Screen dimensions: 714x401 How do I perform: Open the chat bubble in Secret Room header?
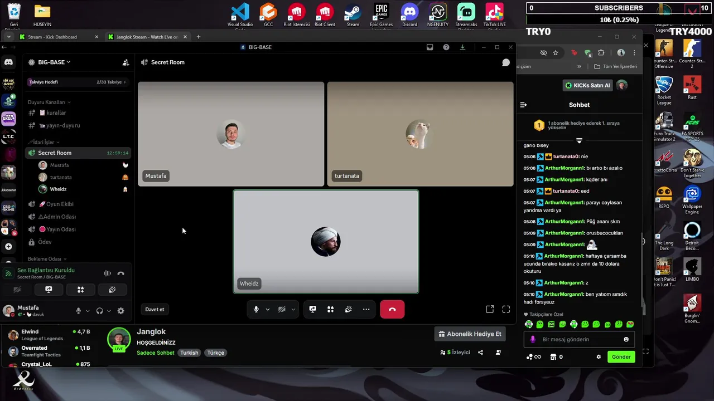click(x=506, y=62)
